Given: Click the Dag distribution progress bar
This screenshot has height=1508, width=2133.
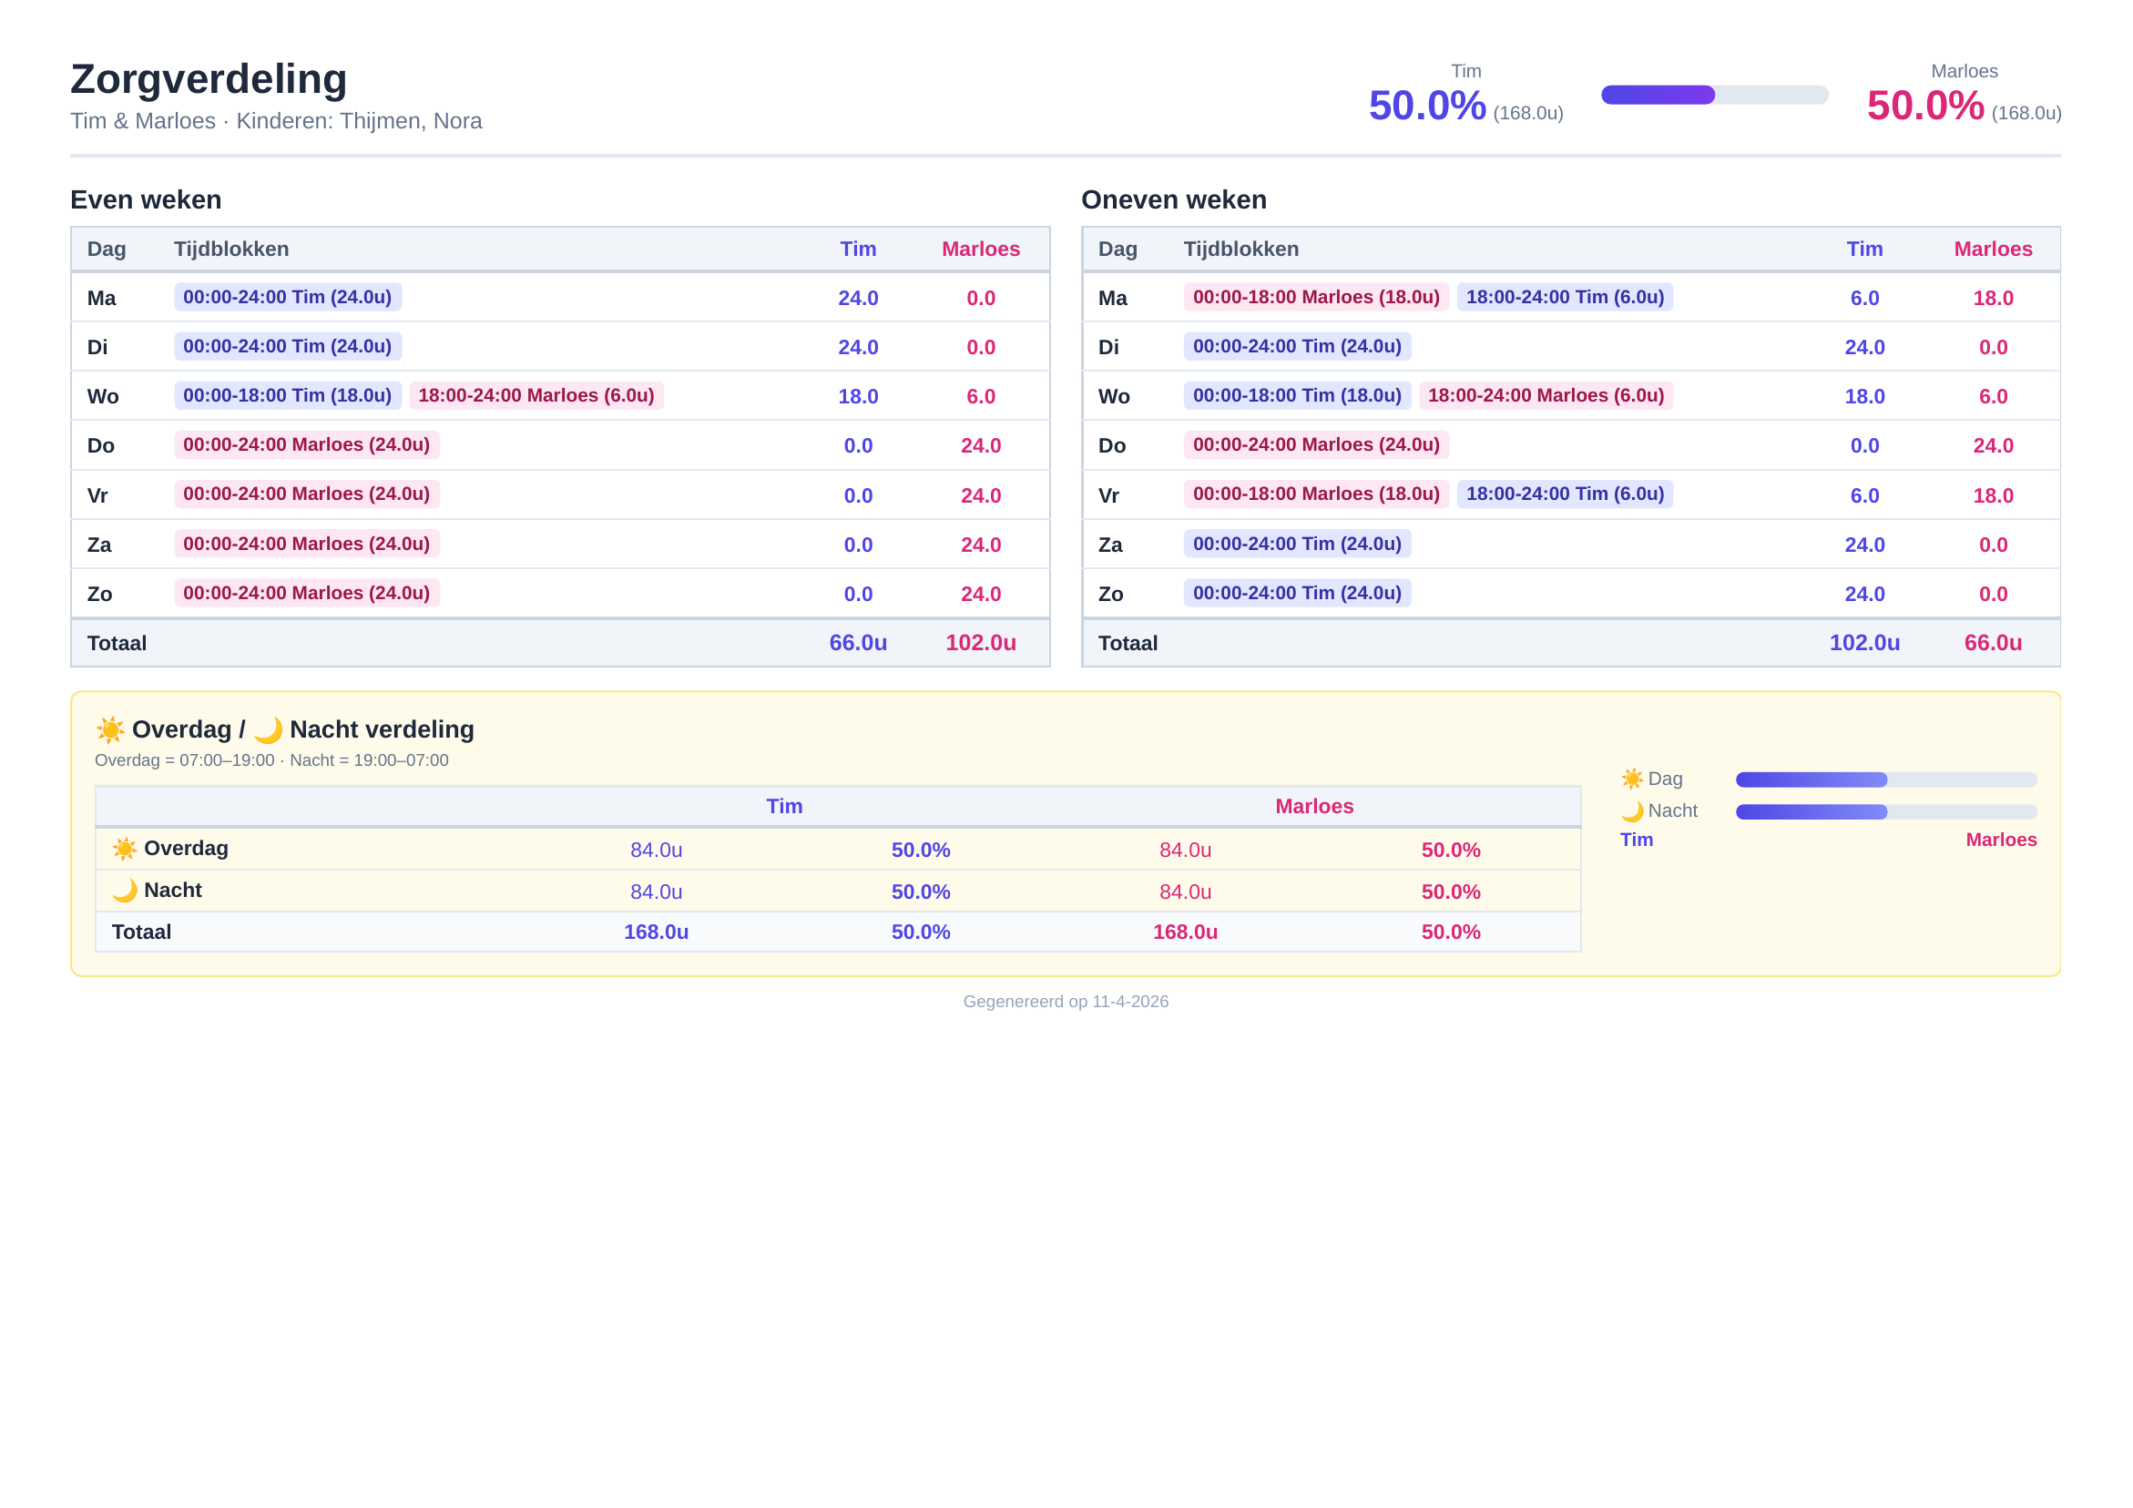Looking at the screenshot, I should pos(1886,779).
